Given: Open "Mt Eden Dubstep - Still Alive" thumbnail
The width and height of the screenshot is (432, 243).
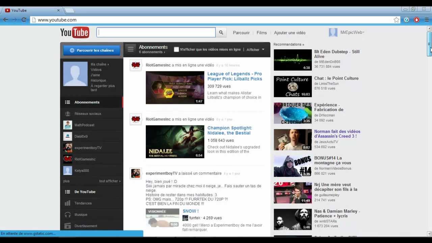Looking at the screenshot, I should click(293, 60).
